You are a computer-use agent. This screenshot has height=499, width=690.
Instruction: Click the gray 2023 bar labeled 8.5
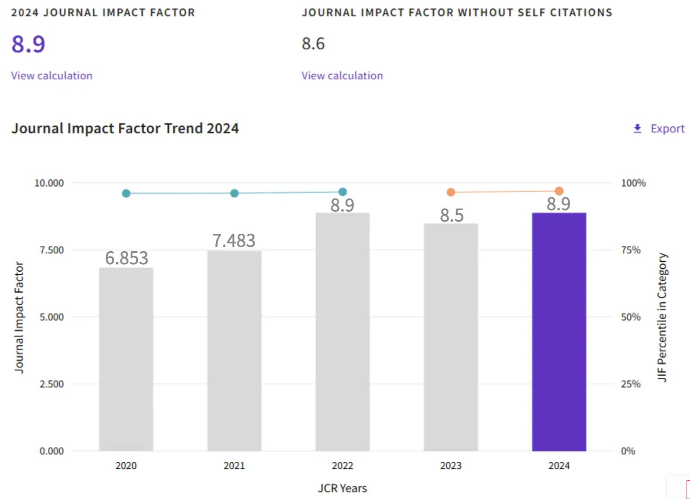click(x=451, y=337)
